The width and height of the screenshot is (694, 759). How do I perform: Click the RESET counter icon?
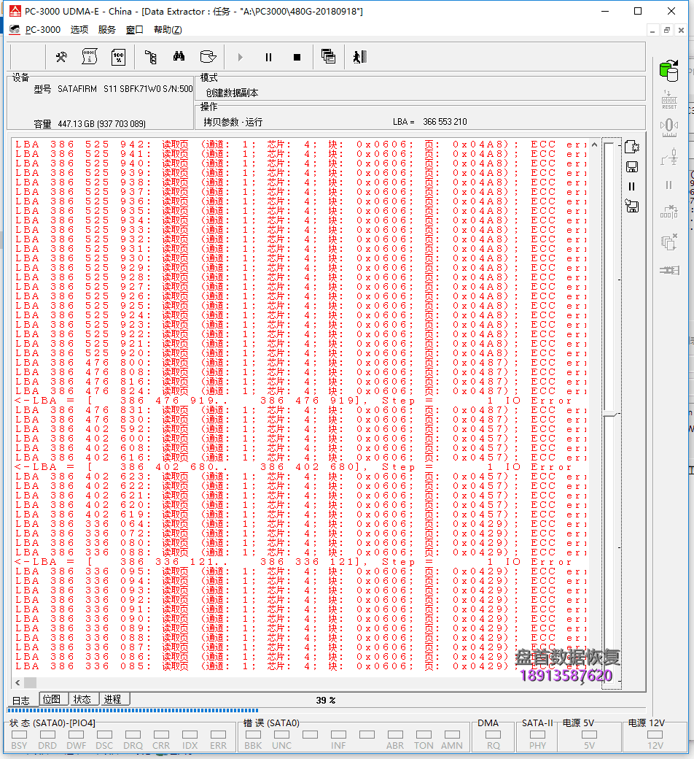[x=668, y=99]
